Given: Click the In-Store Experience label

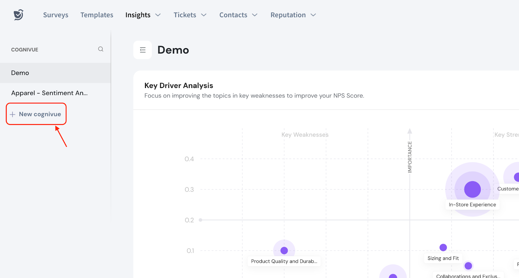Looking at the screenshot, I should (472, 205).
